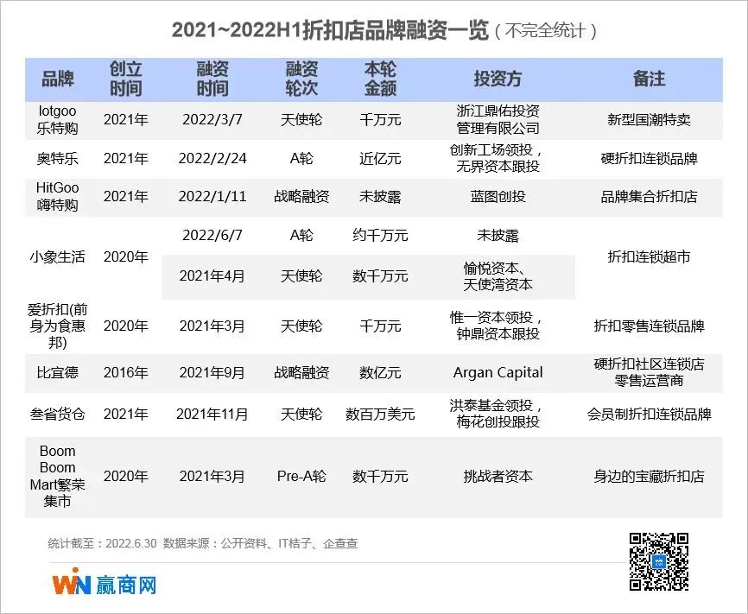The width and height of the screenshot is (748, 614).
Task: Click the Argan Capital investor entry
Action: pos(497,373)
